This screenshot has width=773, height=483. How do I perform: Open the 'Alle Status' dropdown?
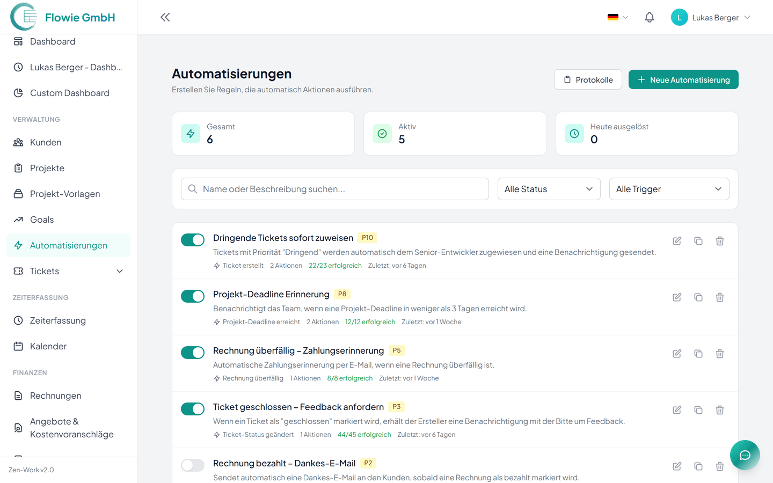coord(549,188)
